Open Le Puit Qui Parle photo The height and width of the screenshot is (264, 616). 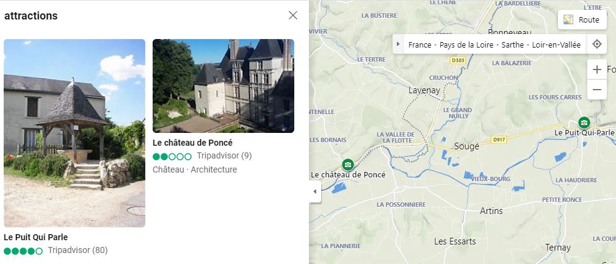click(x=74, y=133)
